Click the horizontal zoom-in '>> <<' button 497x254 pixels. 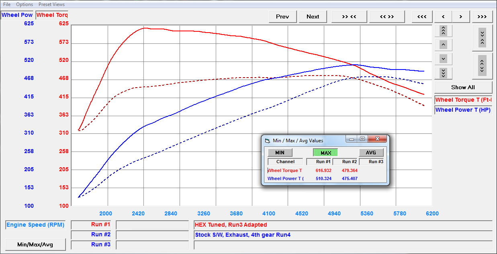click(x=349, y=16)
